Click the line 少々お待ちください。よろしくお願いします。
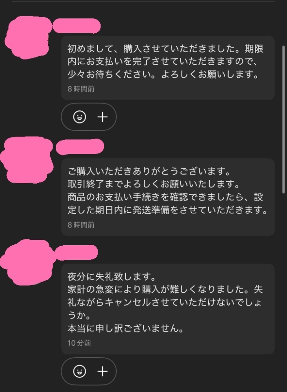287x392 pixels. coord(163,74)
